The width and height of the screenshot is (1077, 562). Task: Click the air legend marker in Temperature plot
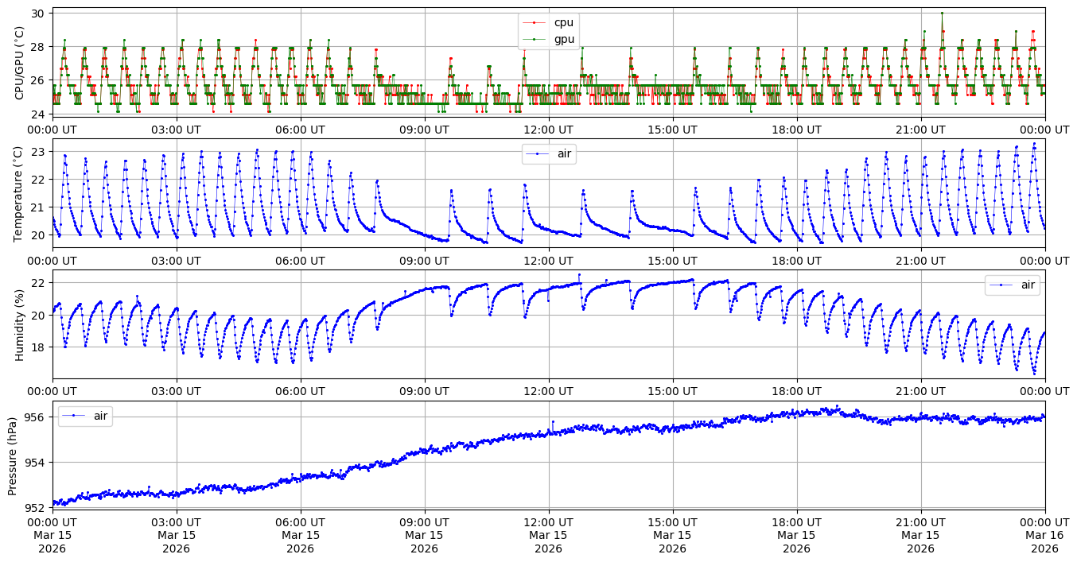coord(538,153)
